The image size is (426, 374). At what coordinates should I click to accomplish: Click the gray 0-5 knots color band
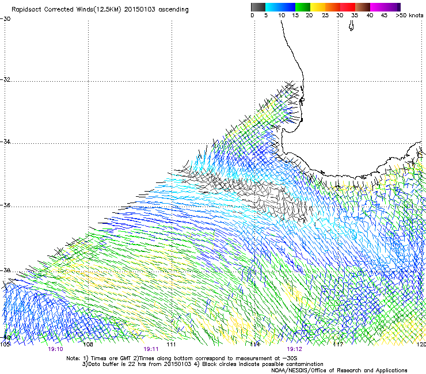tap(258, 7)
